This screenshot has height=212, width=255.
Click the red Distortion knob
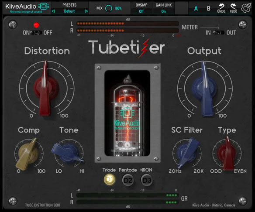[46, 89]
